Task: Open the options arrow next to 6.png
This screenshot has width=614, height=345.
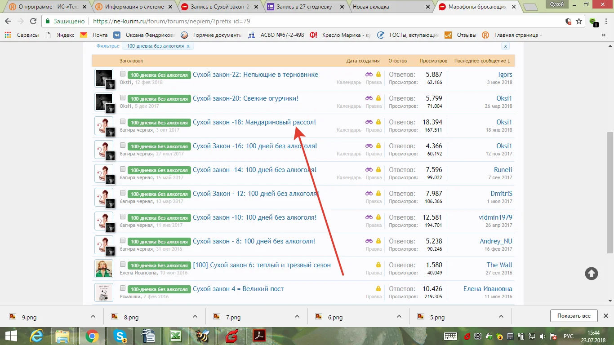Action: (x=399, y=316)
